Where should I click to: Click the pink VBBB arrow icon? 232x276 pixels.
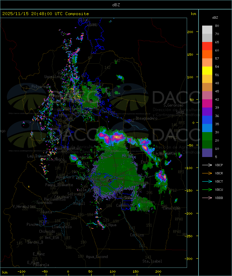207,198
